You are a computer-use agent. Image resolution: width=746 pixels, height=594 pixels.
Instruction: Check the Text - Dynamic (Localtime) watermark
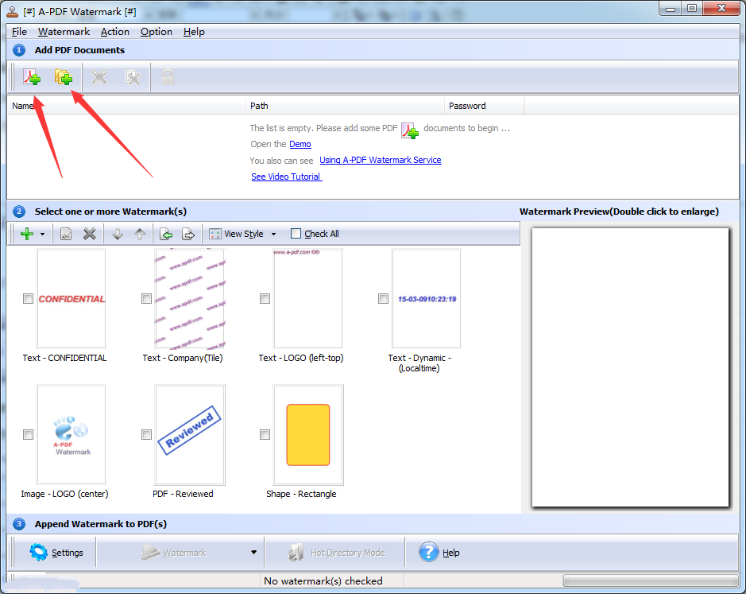(383, 299)
